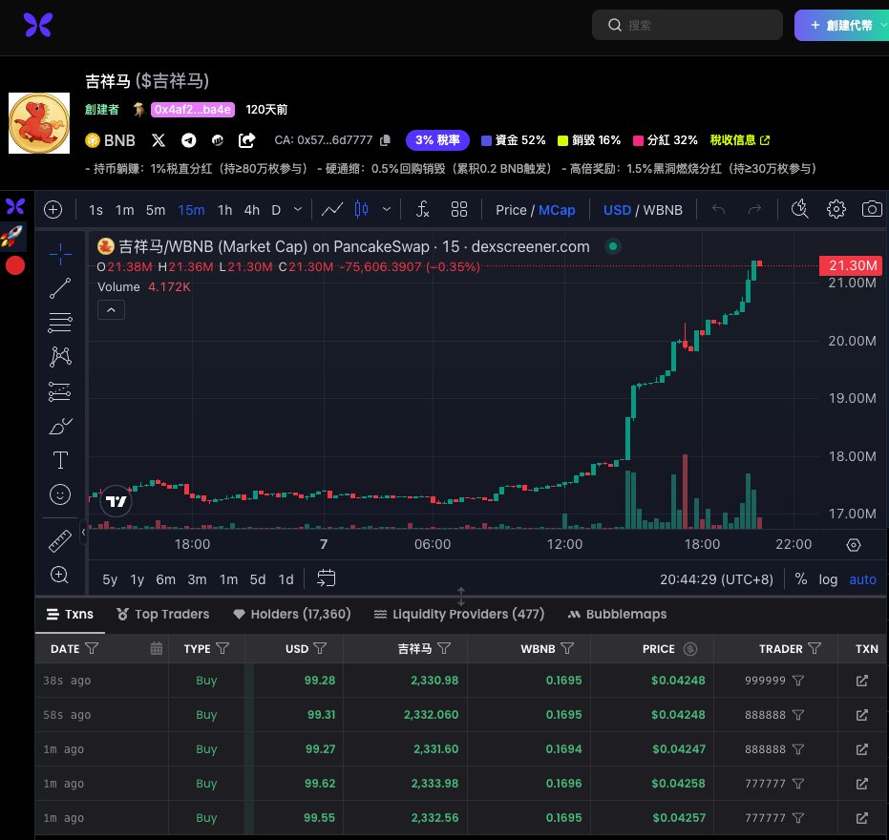Viewport: 889px width, 840px height.
Task: Open the TYPE column filter
Action: coord(222,648)
